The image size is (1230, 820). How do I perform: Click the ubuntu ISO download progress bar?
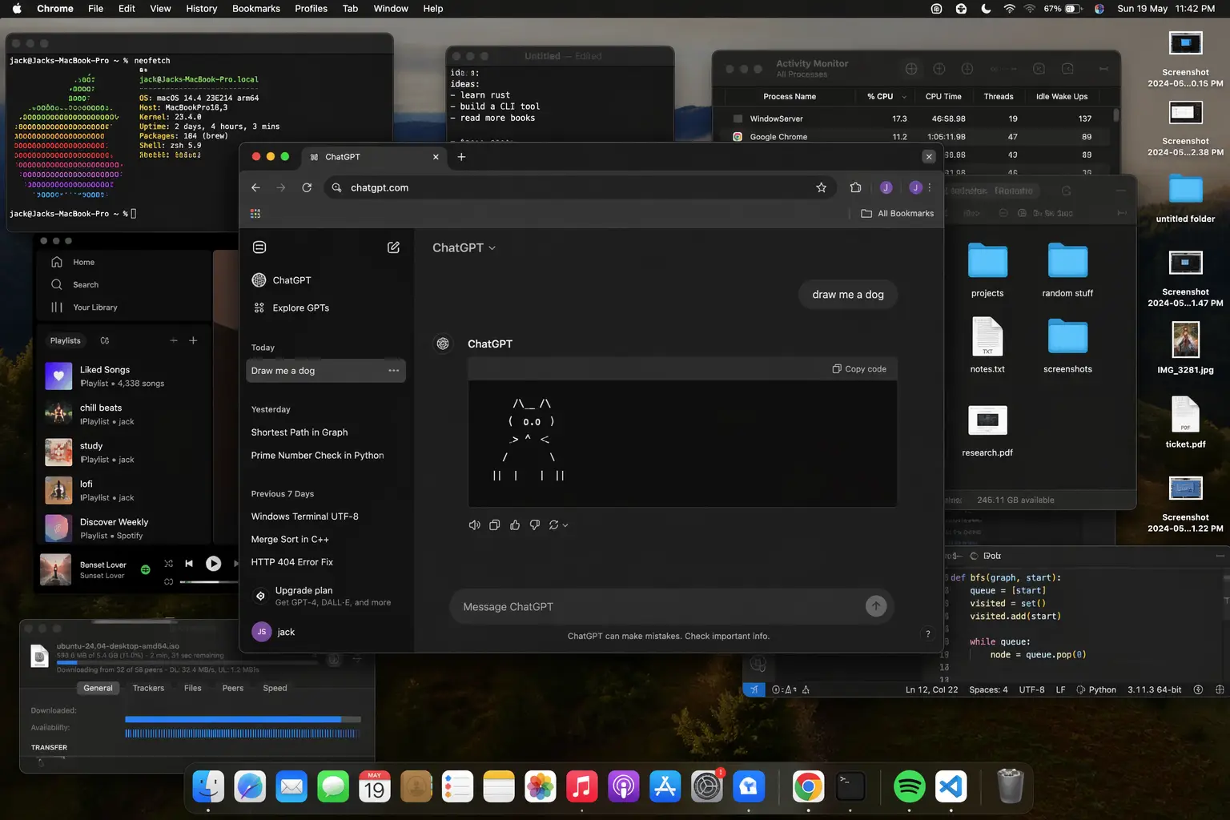pyautogui.click(x=189, y=663)
